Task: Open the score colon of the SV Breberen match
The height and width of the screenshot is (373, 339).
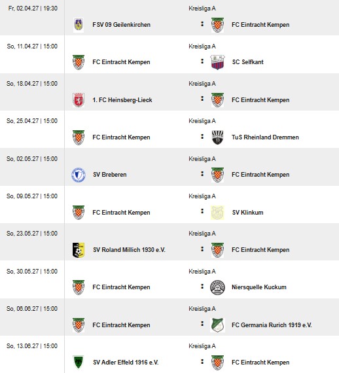Action: 202,174
